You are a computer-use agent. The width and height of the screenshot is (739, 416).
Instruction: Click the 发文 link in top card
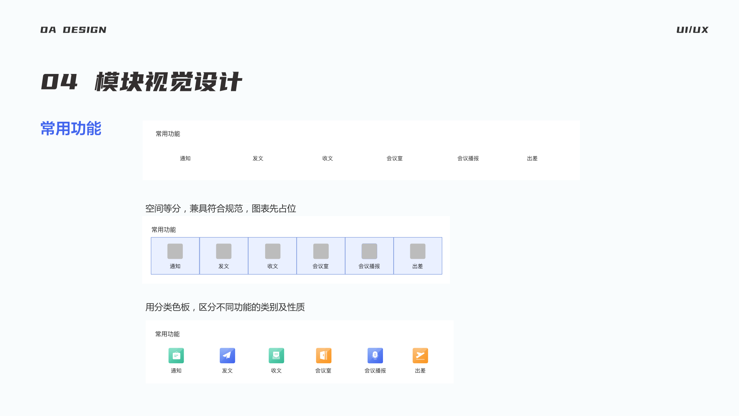tap(258, 158)
